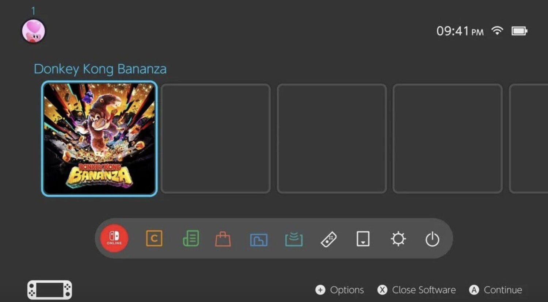
Task: Click the battery status icon
Action: pos(519,31)
